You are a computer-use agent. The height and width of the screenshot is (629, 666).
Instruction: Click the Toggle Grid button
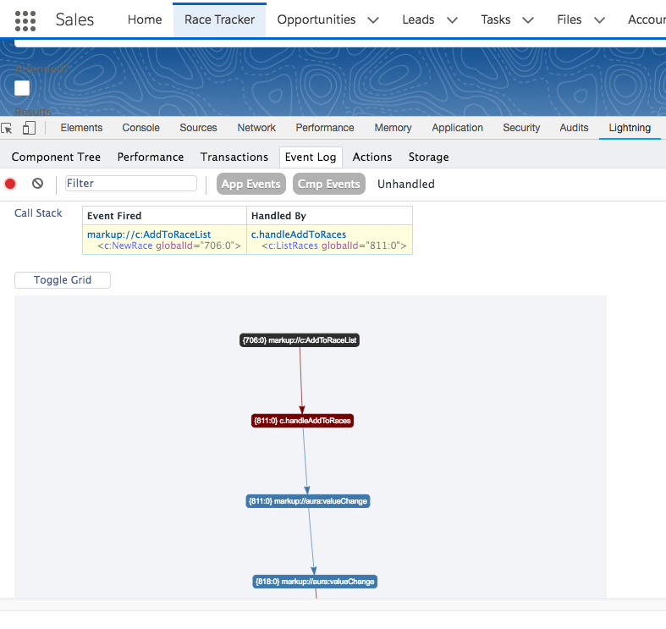63,280
